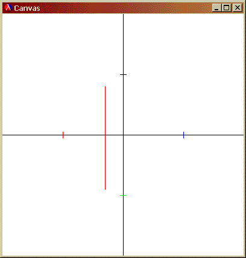
Task: Maximize the Canvas window
Action: 227,8
